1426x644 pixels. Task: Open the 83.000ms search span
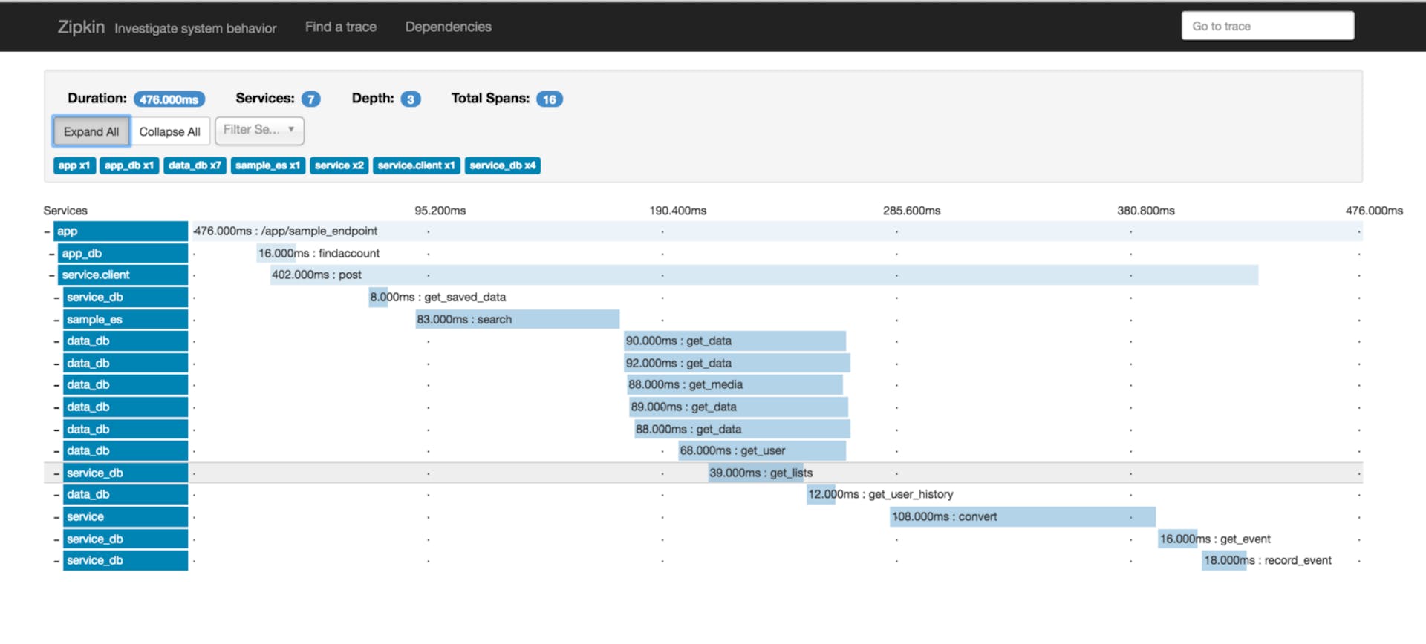click(x=517, y=320)
